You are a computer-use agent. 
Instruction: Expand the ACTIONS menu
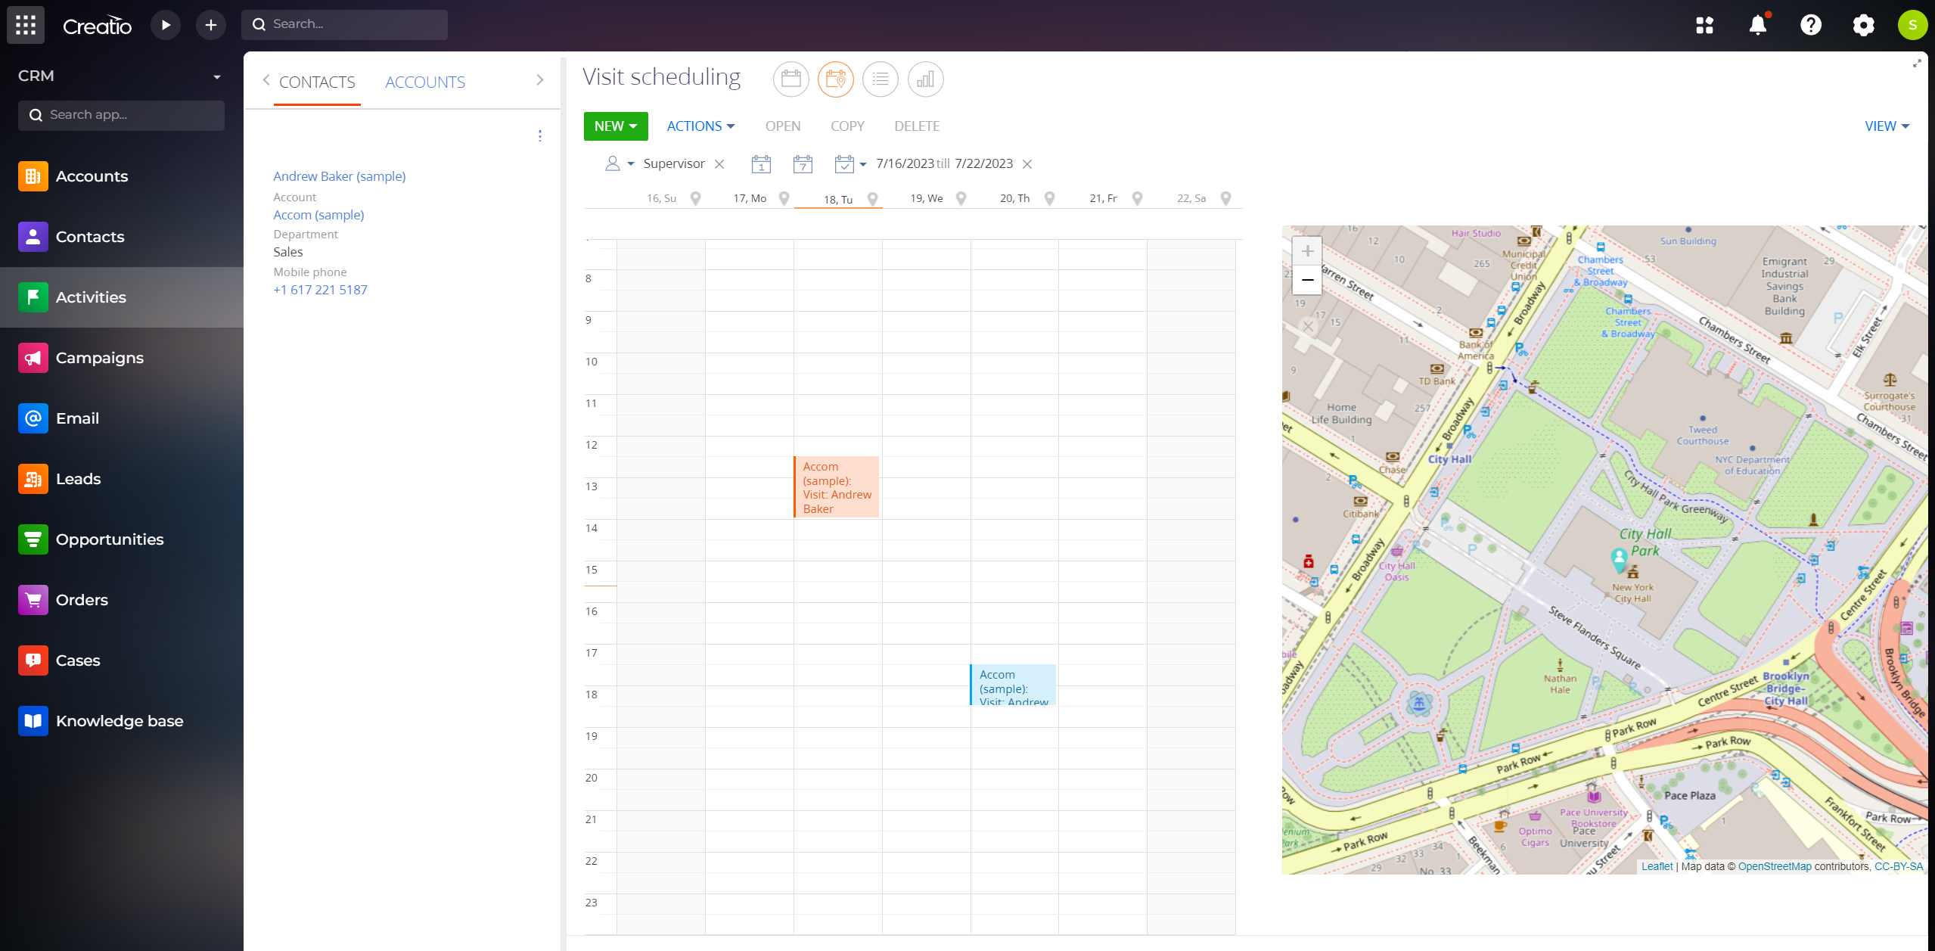pyautogui.click(x=700, y=126)
